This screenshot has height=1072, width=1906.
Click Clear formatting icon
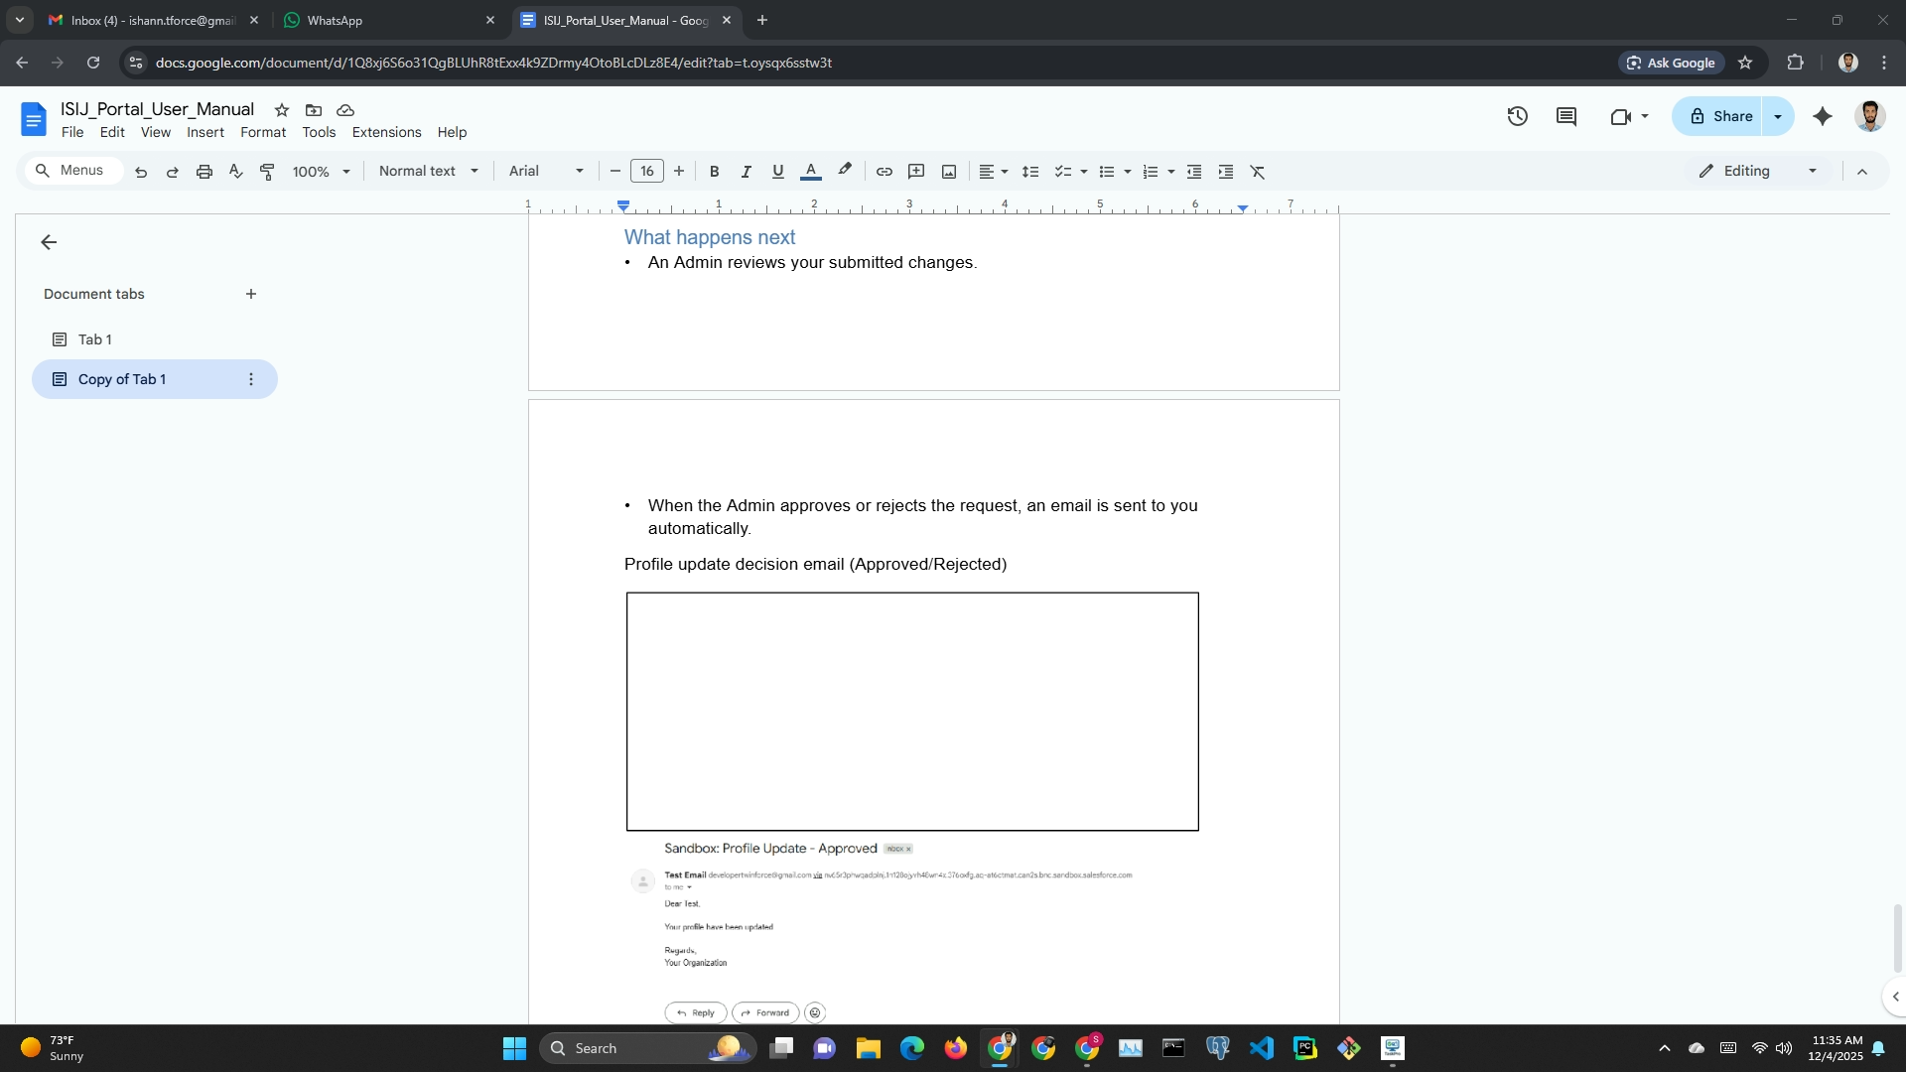(1257, 172)
